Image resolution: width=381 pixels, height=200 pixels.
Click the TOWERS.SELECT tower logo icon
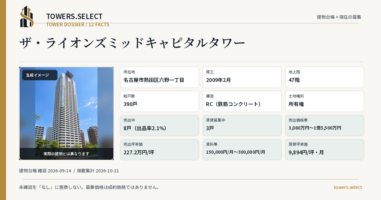(x=27, y=17)
